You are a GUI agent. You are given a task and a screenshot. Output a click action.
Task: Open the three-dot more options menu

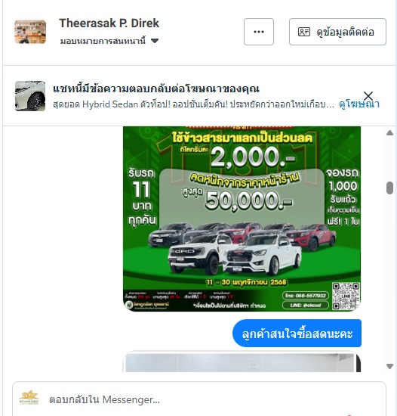pyautogui.click(x=259, y=32)
